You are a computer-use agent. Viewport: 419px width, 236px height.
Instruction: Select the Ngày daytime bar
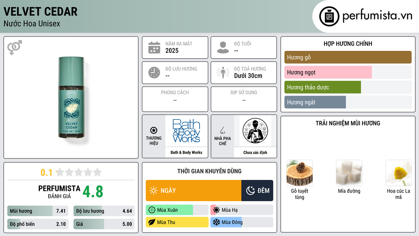(194, 191)
